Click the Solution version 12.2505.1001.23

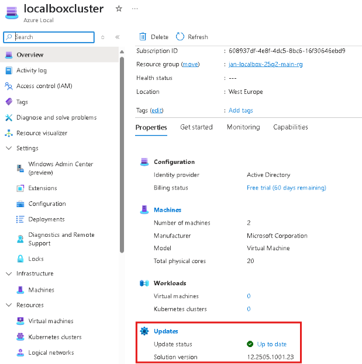(270, 357)
